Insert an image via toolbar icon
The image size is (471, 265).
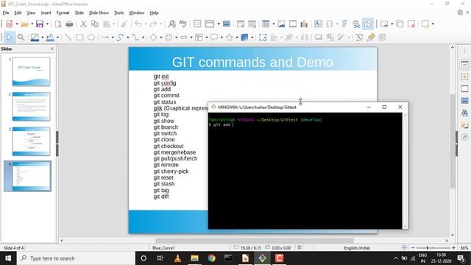(281, 24)
